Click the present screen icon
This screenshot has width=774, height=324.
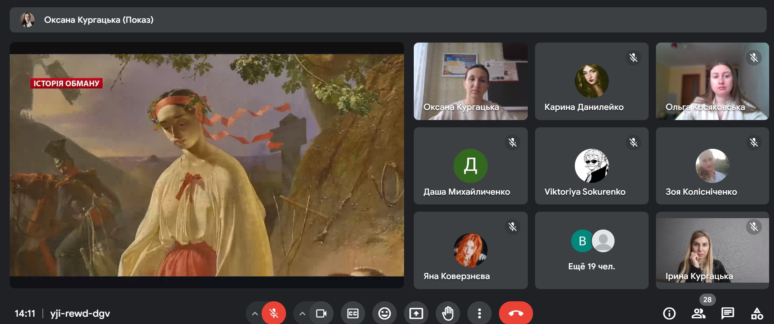pos(416,313)
